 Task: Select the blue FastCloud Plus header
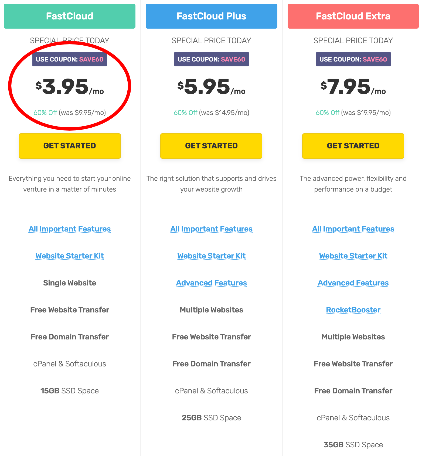click(x=211, y=16)
